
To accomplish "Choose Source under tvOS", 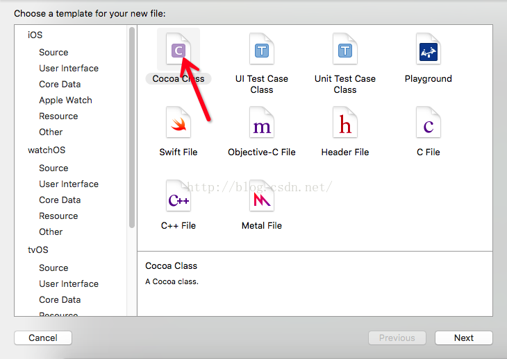I will 53,268.
